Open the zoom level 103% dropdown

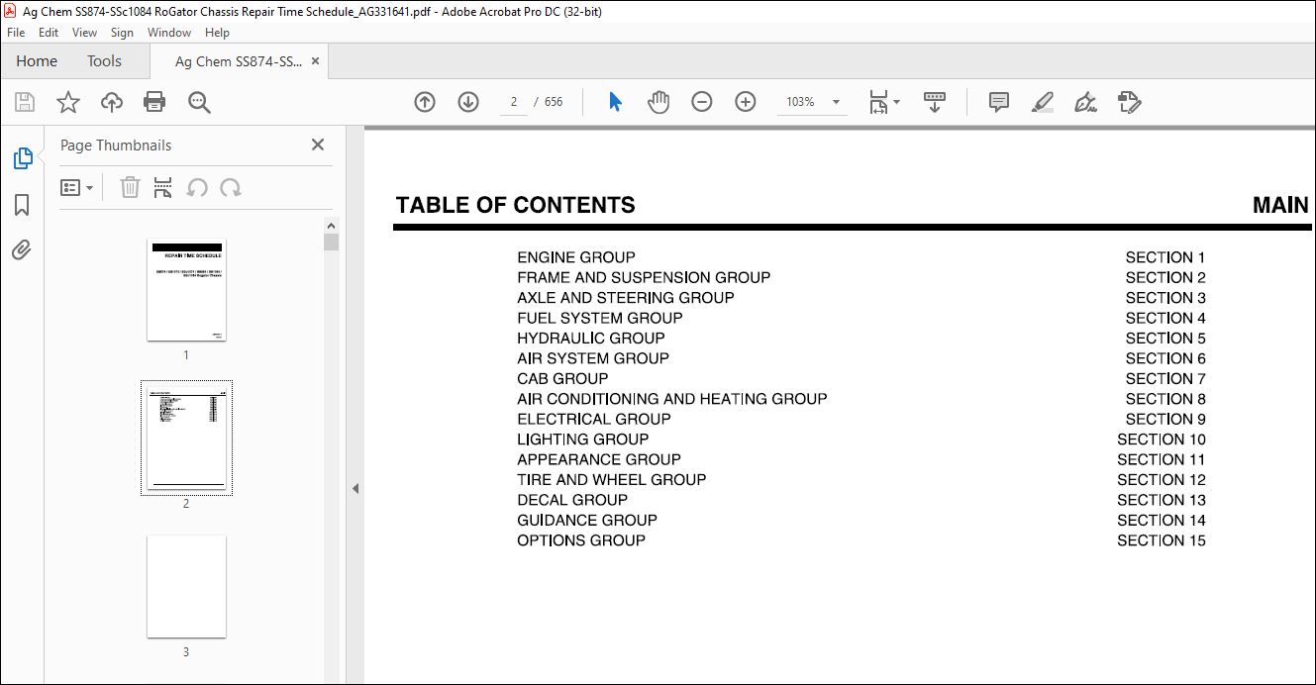point(836,102)
